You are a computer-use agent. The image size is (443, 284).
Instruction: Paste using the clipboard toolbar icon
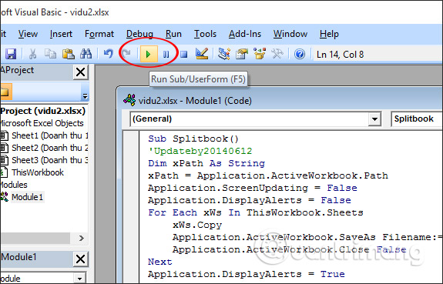68,54
